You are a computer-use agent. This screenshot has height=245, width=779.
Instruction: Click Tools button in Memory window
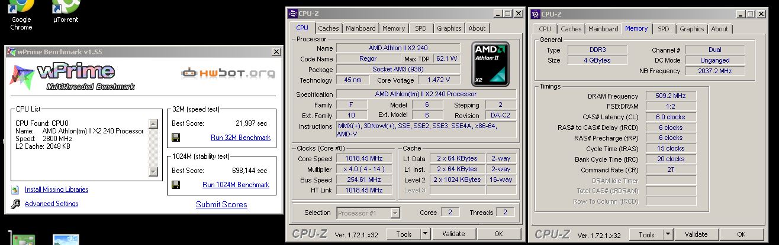coord(647,235)
